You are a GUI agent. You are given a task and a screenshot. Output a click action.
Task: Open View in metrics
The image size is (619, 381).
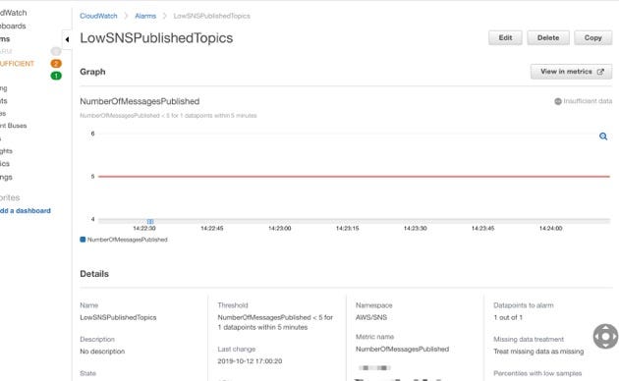(571, 72)
